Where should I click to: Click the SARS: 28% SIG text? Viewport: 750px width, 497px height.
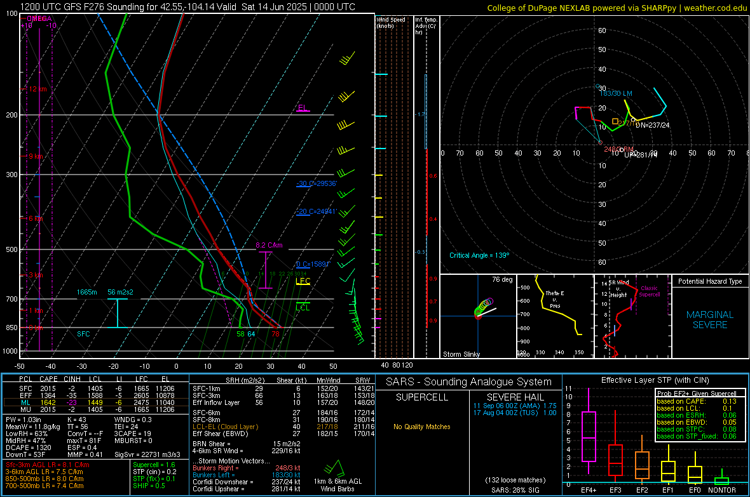515,490
